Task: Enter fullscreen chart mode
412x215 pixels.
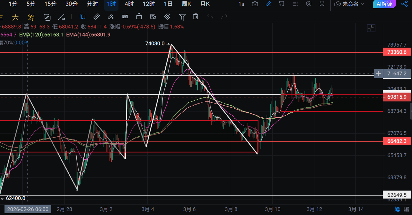Action: click(322, 4)
